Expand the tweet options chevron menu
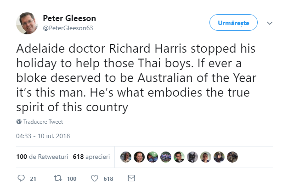 click(x=270, y=23)
